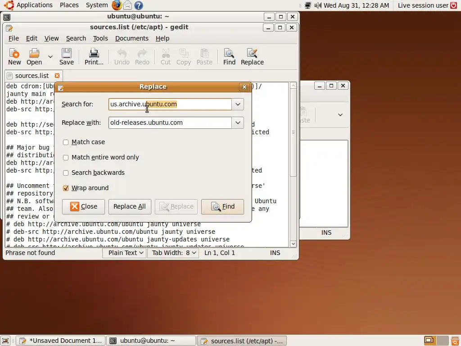The image size is (461, 346).
Task: Click the volume speaker icon
Action: coord(318,5)
